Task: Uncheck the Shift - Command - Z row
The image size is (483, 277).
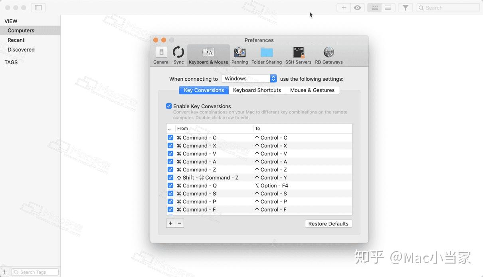Action: click(x=170, y=177)
